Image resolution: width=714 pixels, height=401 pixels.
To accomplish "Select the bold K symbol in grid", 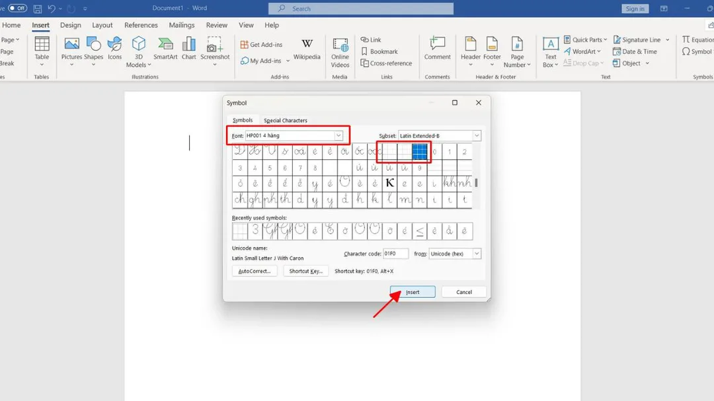I will (389, 184).
